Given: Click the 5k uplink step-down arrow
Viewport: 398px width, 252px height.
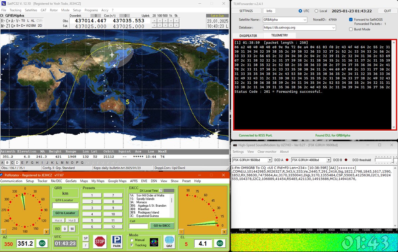Looking at the screenshot, I should (x=176, y=25).
